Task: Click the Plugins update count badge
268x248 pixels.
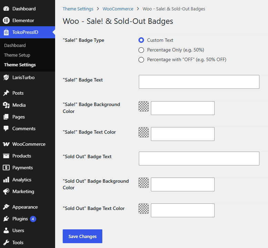Action: tap(33, 219)
